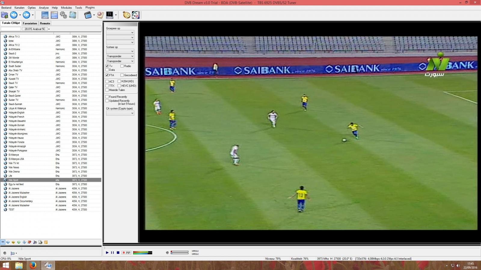Select Al Jazeera English in channel list

coord(18,197)
